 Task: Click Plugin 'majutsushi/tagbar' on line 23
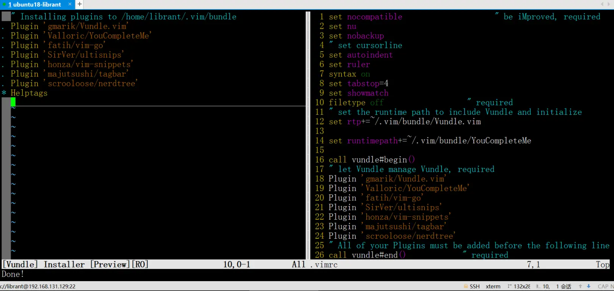[x=387, y=227]
